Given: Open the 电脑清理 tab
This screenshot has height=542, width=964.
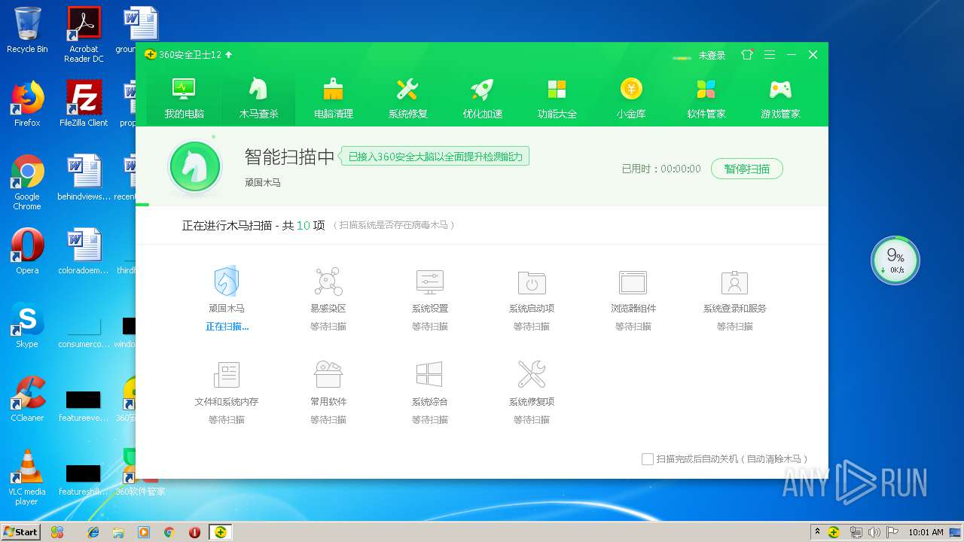Looking at the screenshot, I should pyautogui.click(x=333, y=99).
